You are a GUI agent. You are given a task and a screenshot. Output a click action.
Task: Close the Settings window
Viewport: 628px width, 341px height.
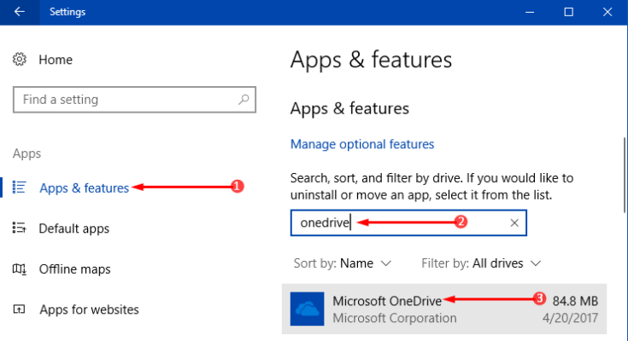[607, 12]
